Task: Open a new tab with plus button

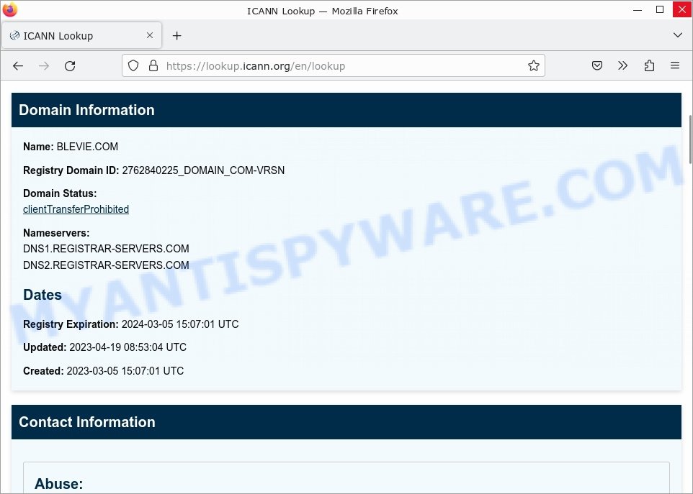Action: pos(176,36)
